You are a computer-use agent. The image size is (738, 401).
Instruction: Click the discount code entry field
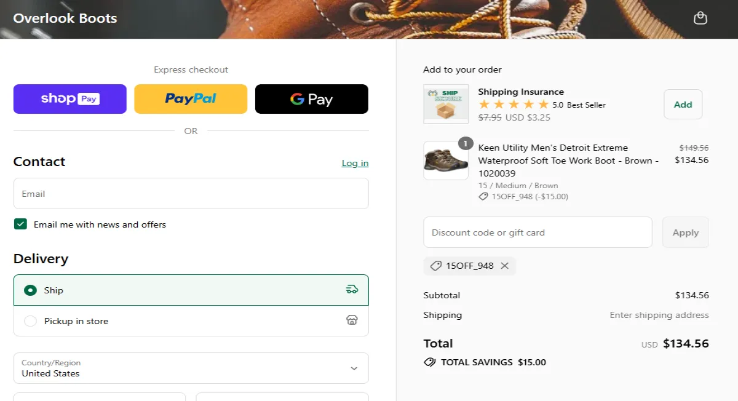coord(538,232)
